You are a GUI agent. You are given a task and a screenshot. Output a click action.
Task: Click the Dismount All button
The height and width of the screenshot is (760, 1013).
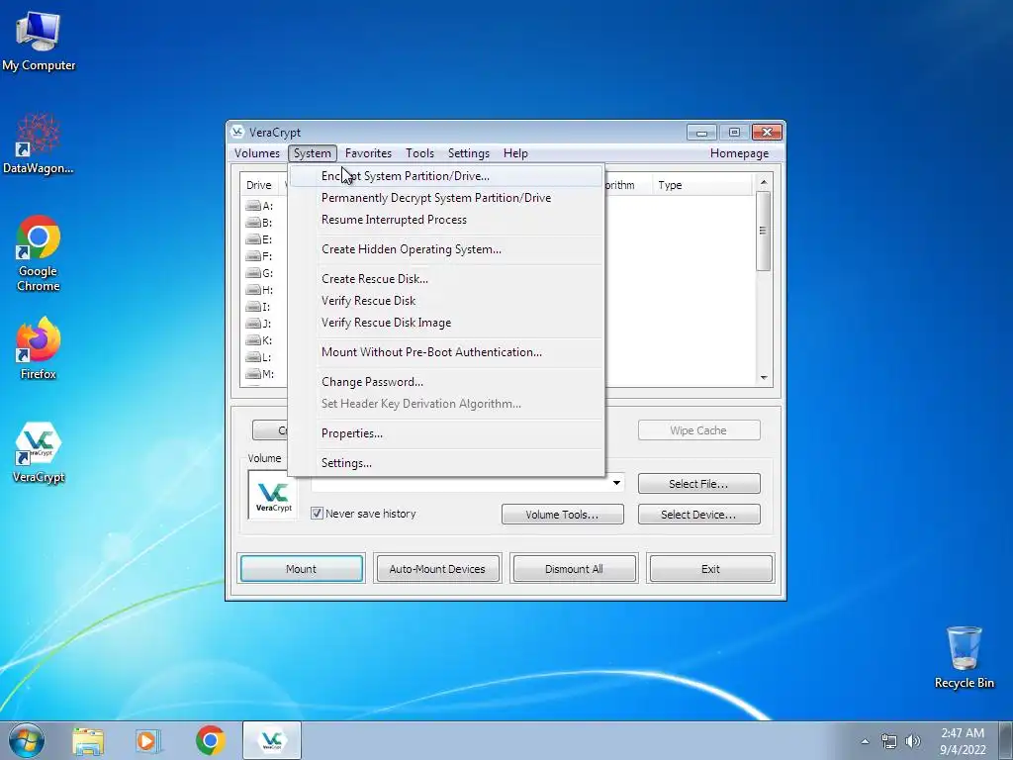574,569
